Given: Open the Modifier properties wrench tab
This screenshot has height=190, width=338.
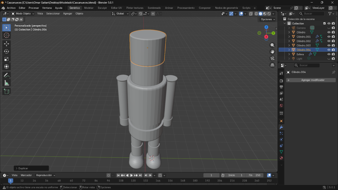Looking at the screenshot, I should click(281, 127).
